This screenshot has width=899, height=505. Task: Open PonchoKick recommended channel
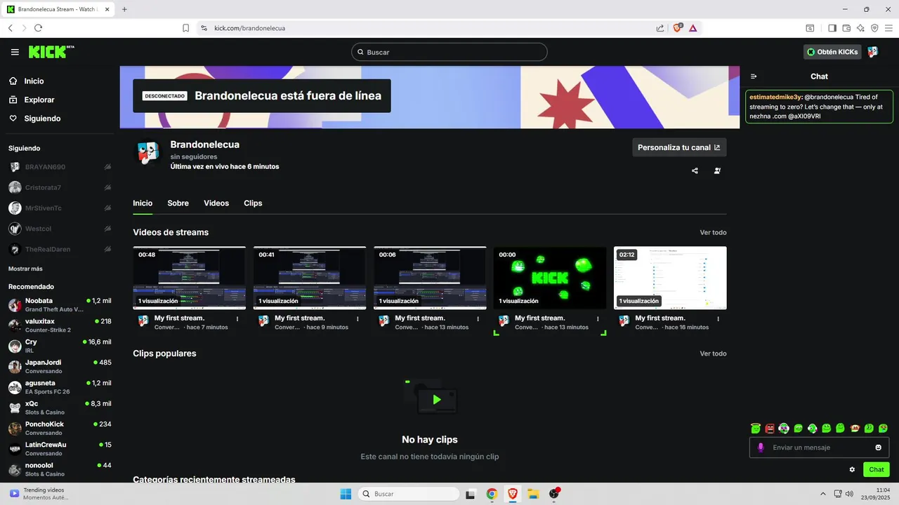[59, 428]
